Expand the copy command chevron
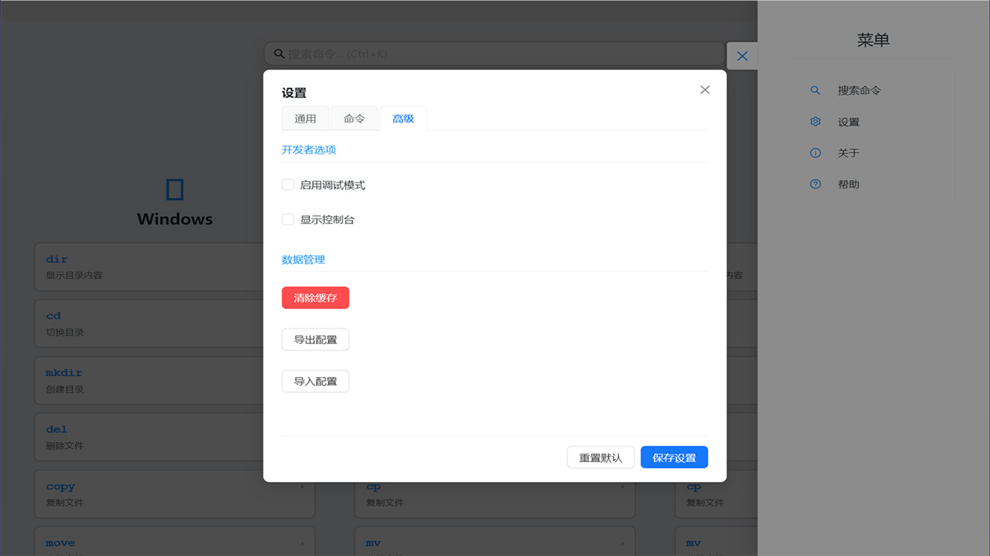 302,487
